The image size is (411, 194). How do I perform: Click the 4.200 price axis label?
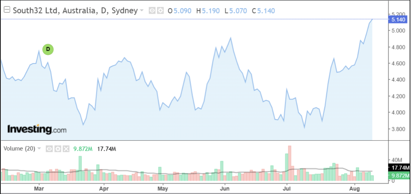[399, 96]
